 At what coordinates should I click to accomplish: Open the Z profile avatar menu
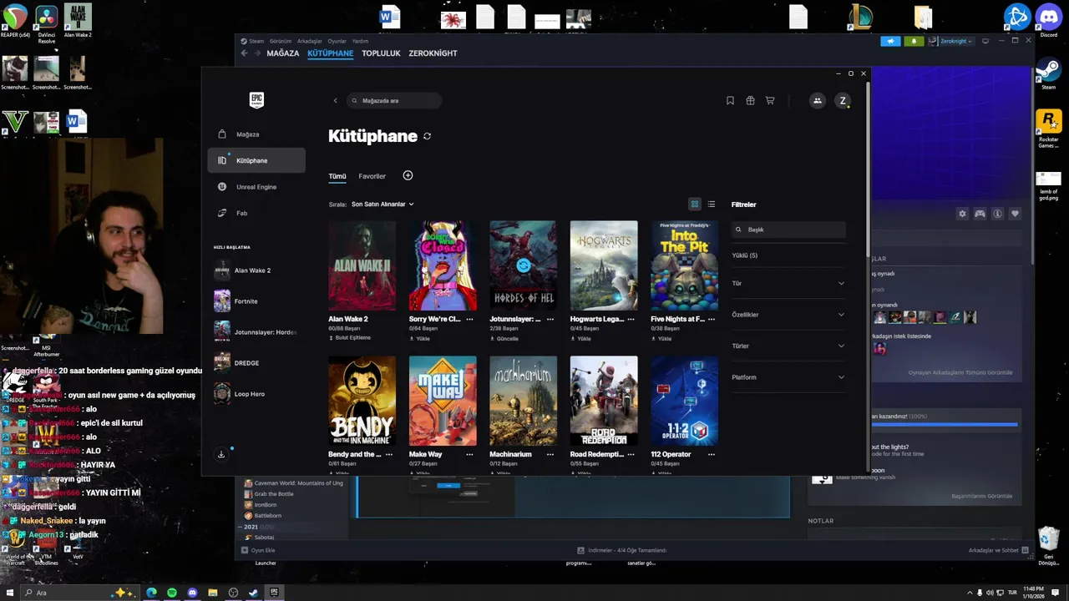pyautogui.click(x=843, y=100)
